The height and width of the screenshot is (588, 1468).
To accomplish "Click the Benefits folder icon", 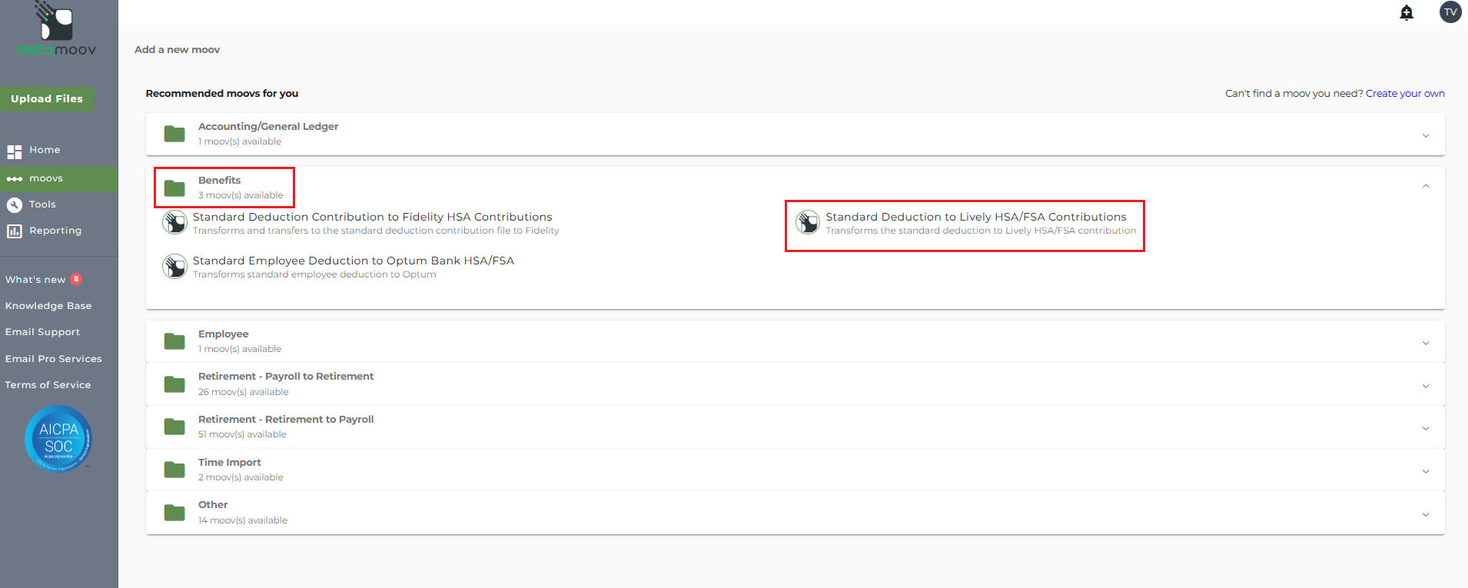I will click(x=174, y=188).
